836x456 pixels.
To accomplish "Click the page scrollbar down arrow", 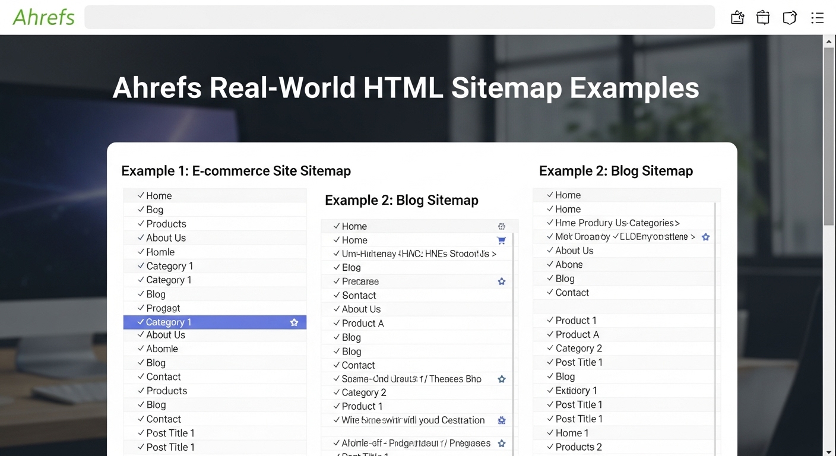I will 829,451.
